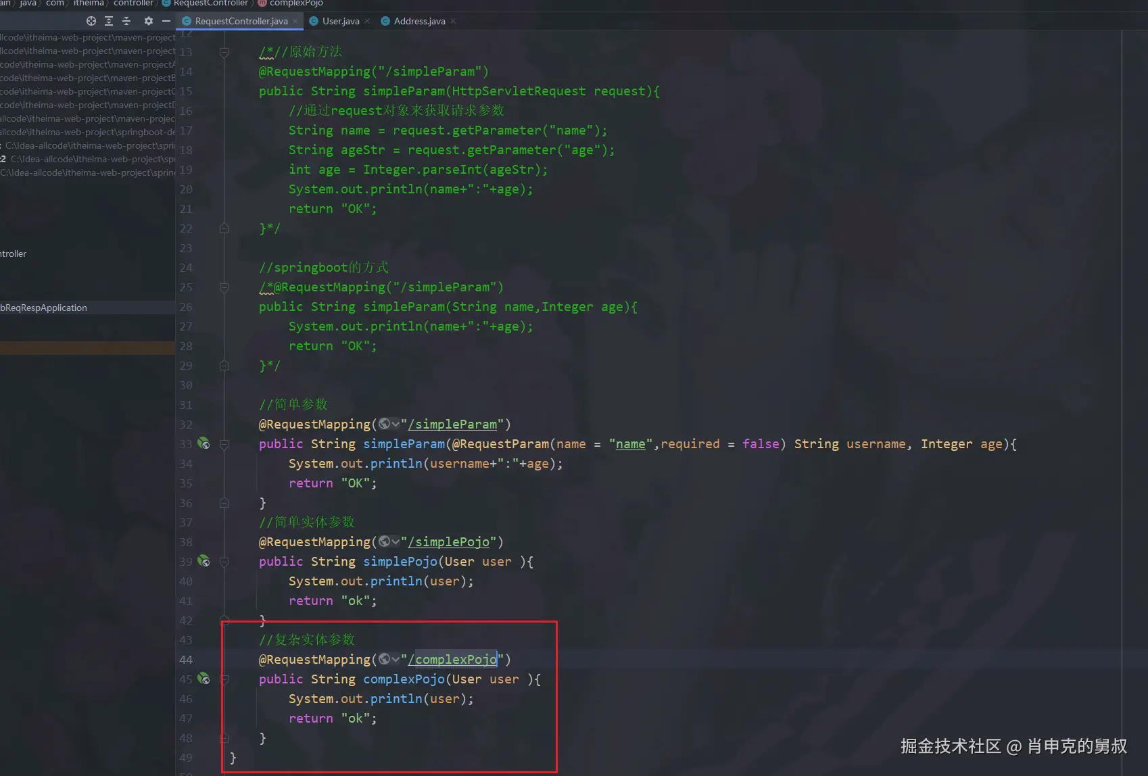Click the complexPojo method name on line 45
This screenshot has width=1148, height=776.
point(404,679)
